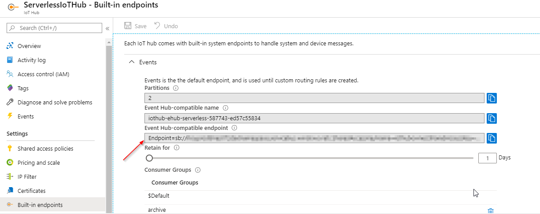Screen dimensions: 540x214
Task: Click the Activity log icon
Action: [x=10, y=60]
